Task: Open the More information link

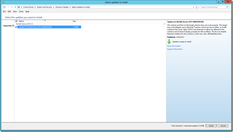Action: click(174, 46)
